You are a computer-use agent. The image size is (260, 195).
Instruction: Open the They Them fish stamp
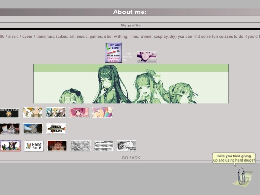(x=56, y=129)
